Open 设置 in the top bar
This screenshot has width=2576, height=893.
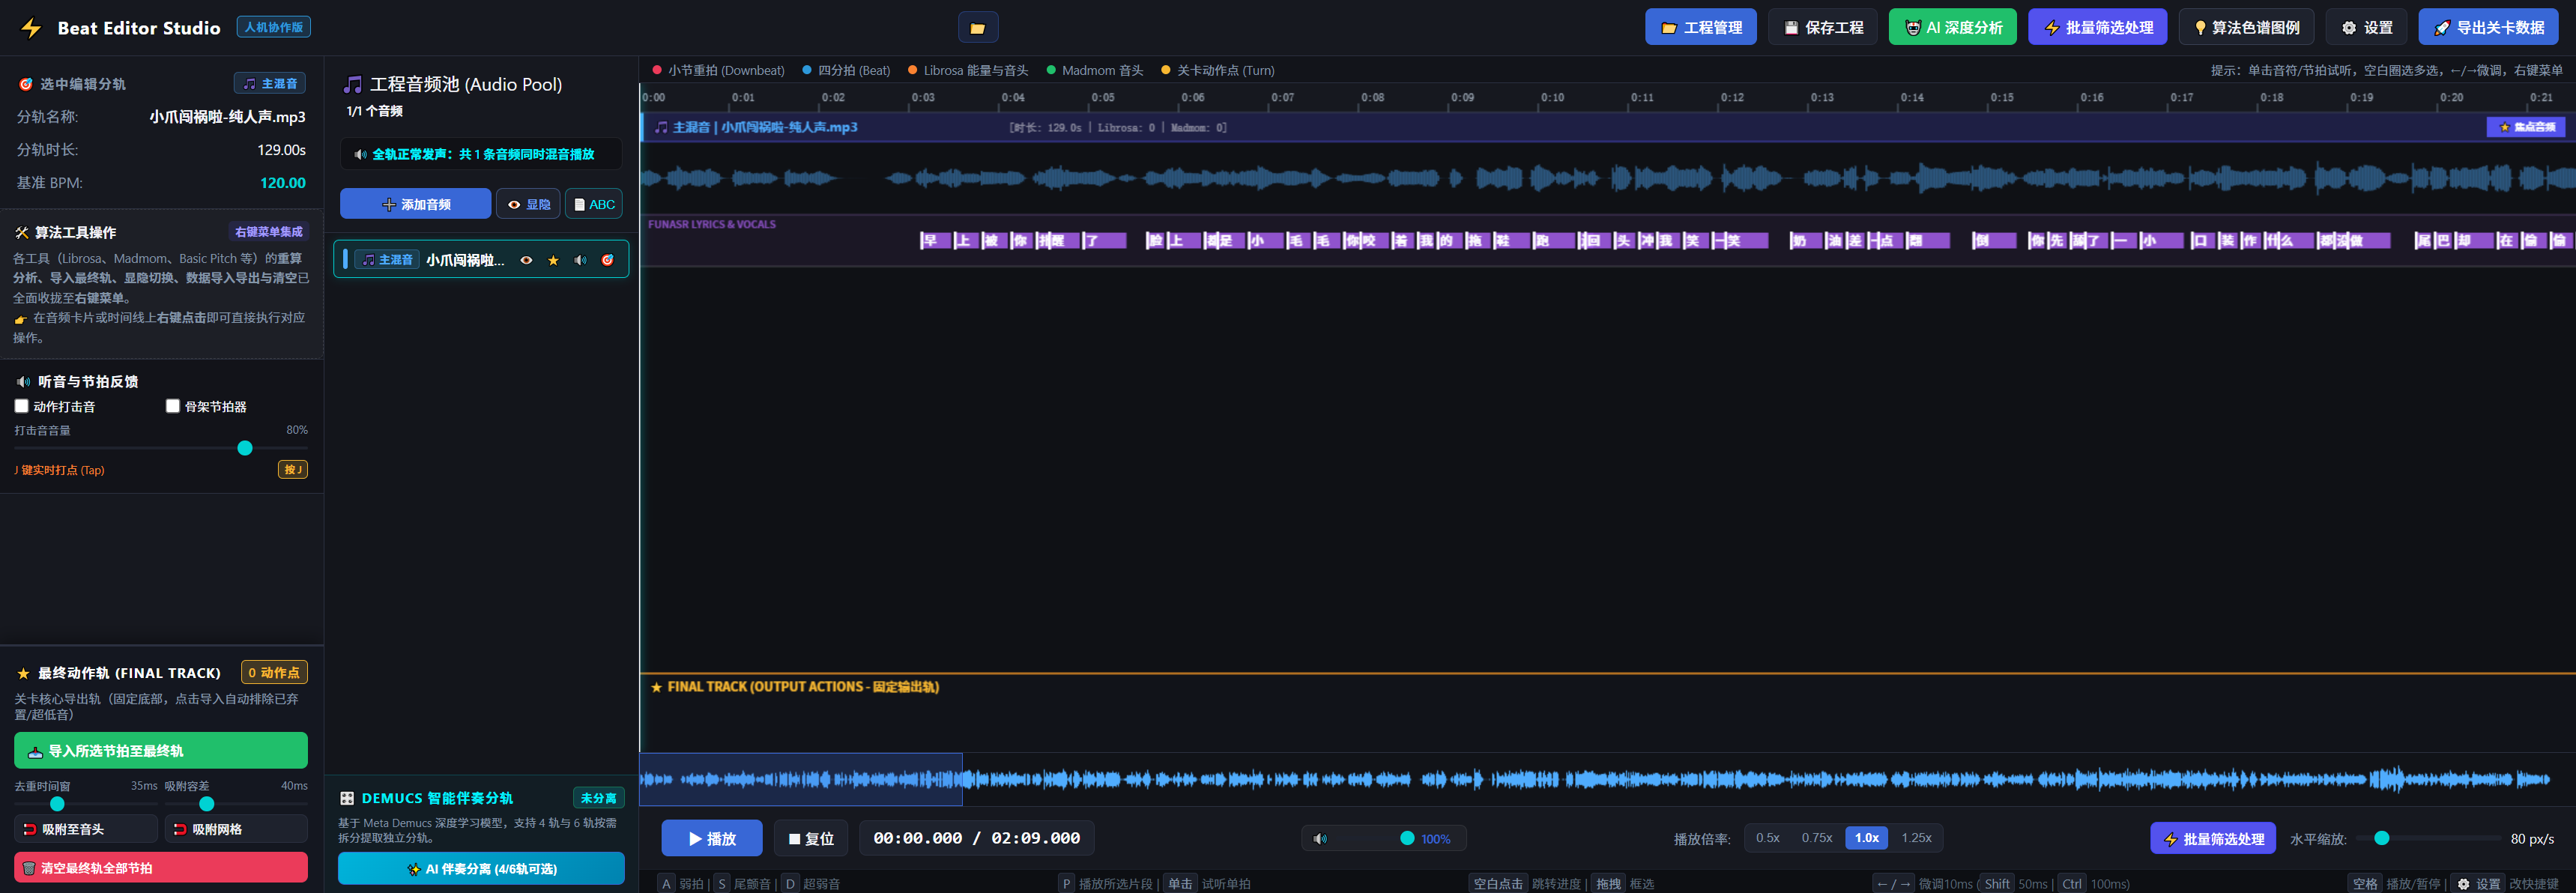(x=2367, y=27)
